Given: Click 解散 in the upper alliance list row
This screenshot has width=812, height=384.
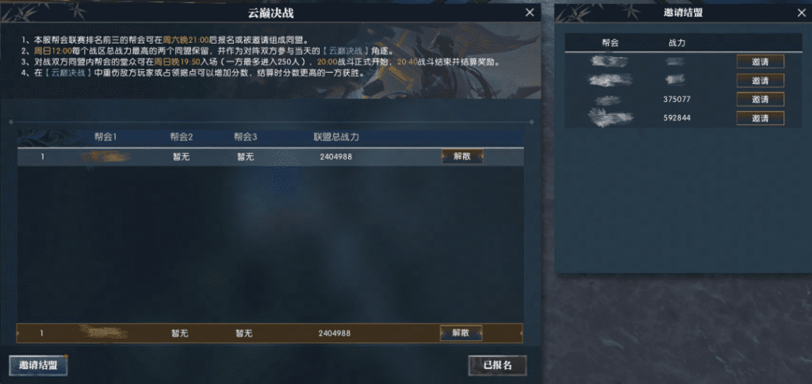Looking at the screenshot, I should pyautogui.click(x=462, y=157).
